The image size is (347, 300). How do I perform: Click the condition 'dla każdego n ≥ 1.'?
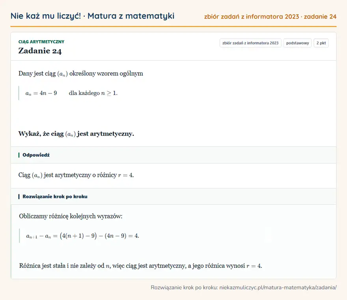pyautogui.click(x=93, y=93)
